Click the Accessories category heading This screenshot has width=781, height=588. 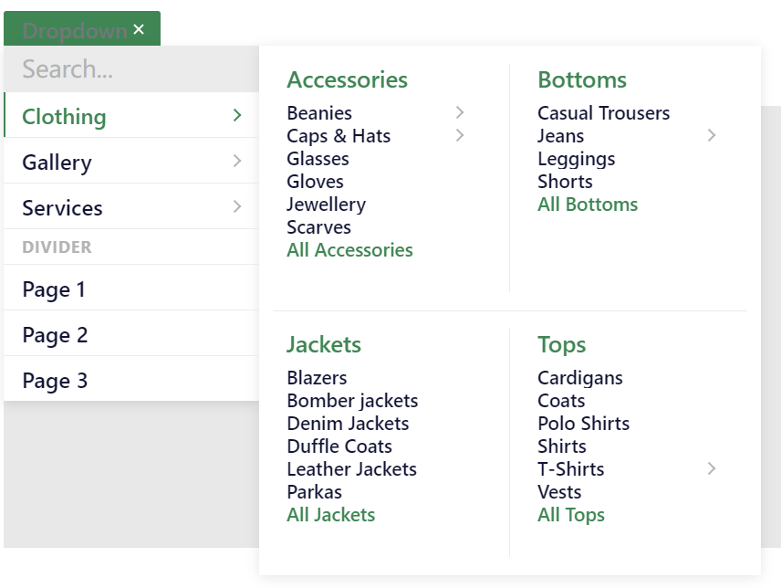click(x=348, y=79)
